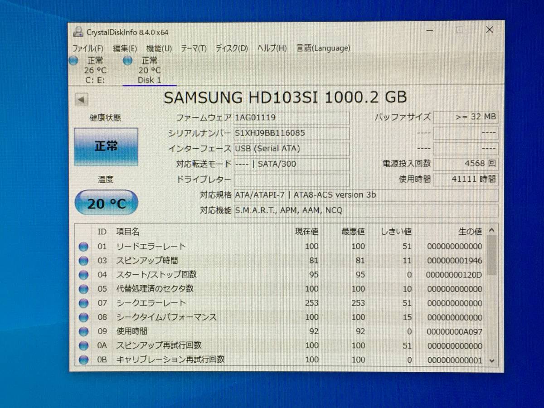Click the スピンアップ再試行回数 row name
This screenshot has height=408, width=544.
click(159, 345)
